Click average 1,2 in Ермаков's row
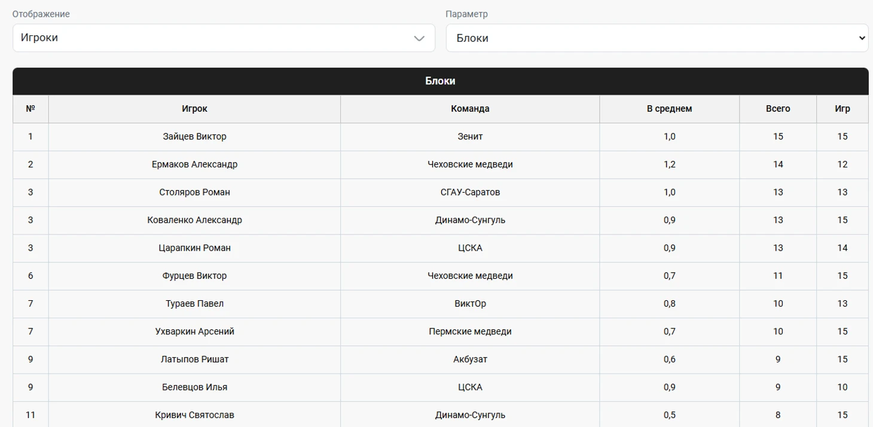873x427 pixels. point(670,164)
